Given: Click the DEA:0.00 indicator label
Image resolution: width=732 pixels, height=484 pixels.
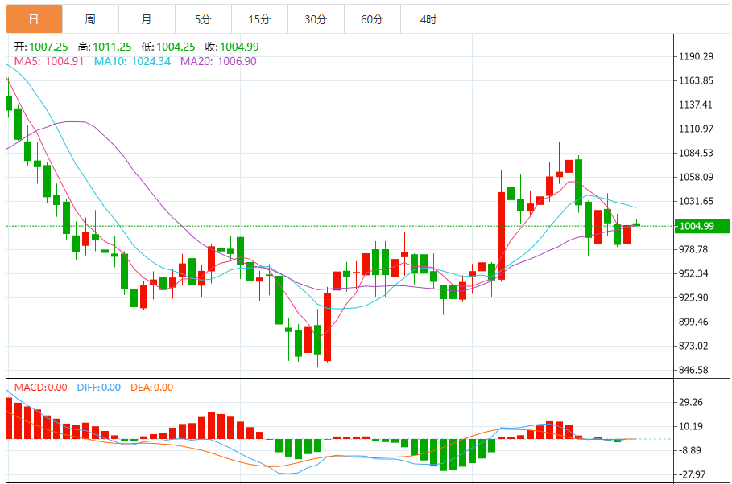Looking at the screenshot, I should pos(151,388).
